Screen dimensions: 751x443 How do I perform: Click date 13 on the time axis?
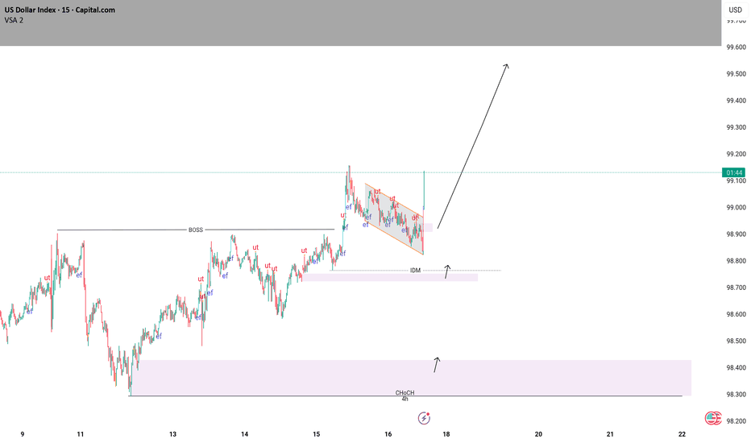173,434
